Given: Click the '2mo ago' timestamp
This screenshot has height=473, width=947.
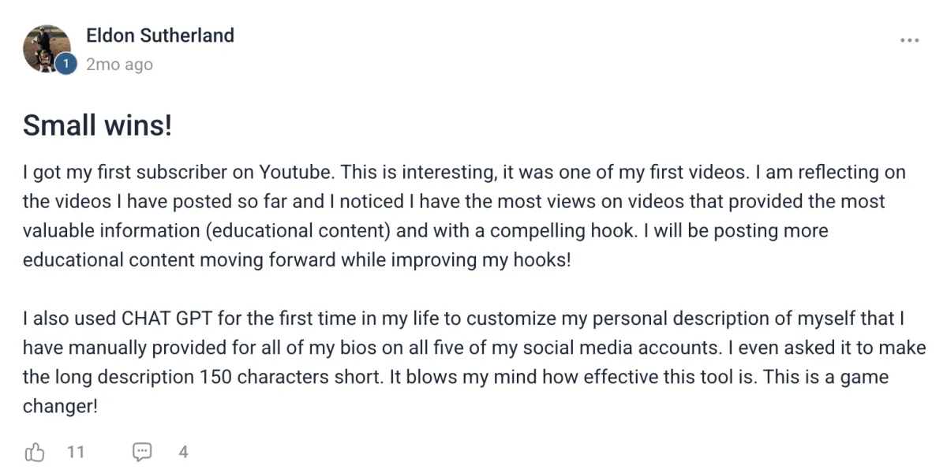Looking at the screenshot, I should click(119, 65).
